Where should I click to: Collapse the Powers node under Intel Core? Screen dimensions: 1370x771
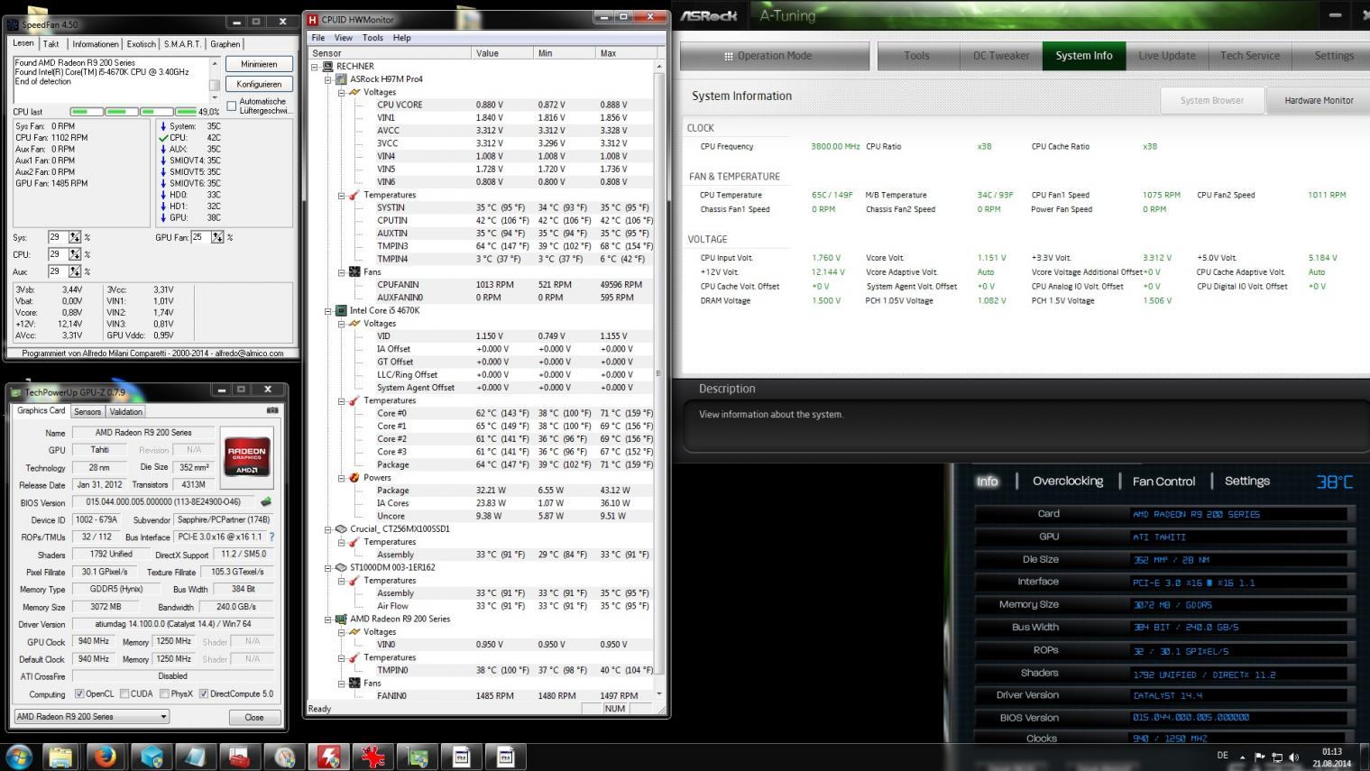(x=342, y=478)
